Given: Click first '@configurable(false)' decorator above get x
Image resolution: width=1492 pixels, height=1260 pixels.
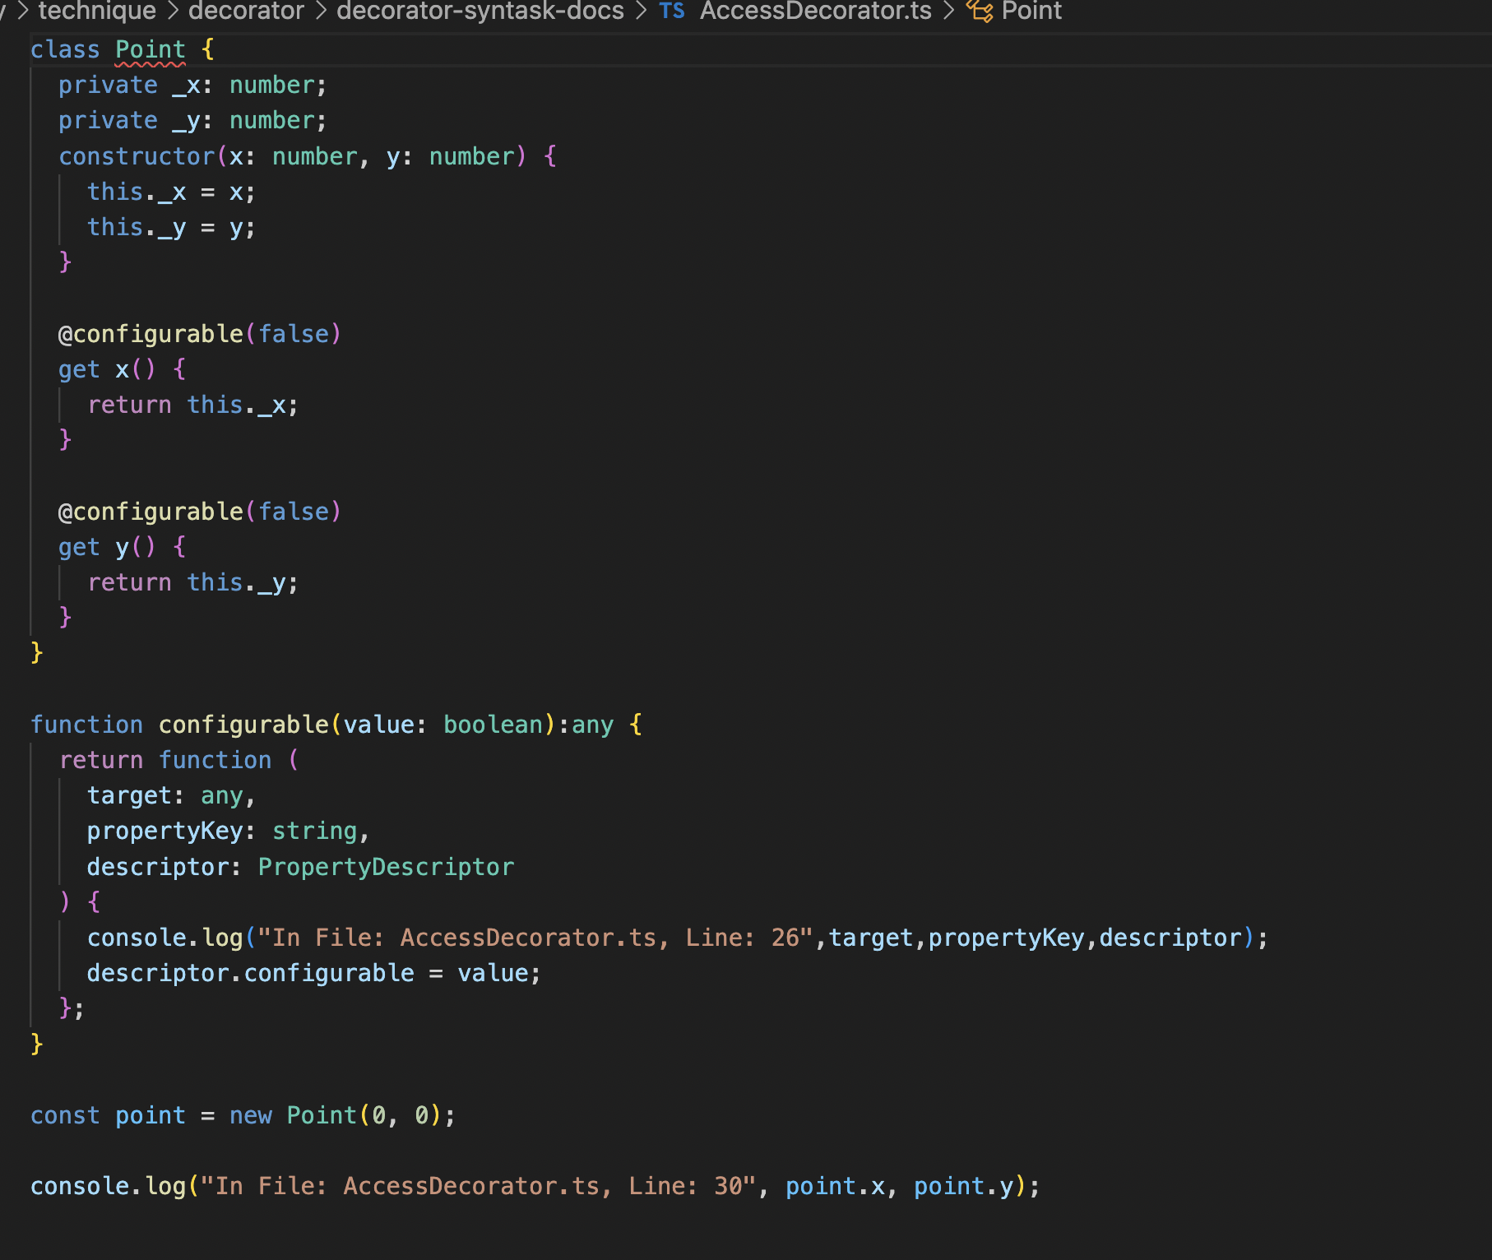Looking at the screenshot, I should 200,334.
